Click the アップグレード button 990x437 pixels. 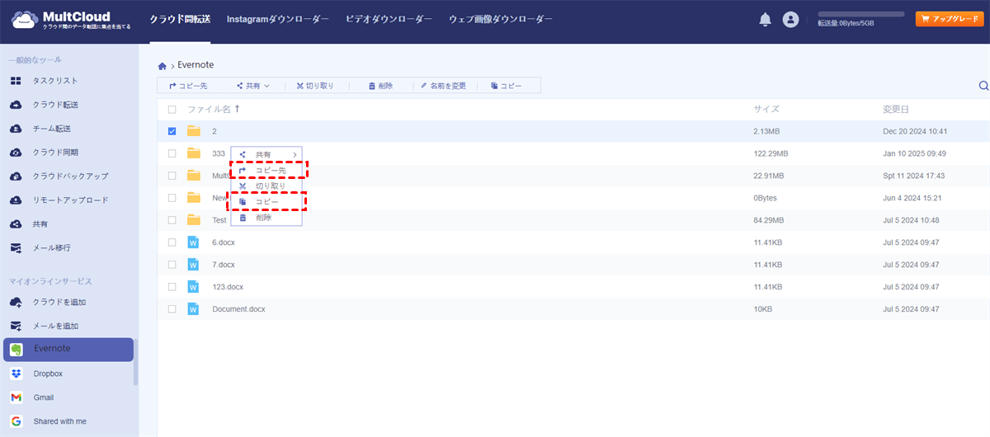point(949,19)
